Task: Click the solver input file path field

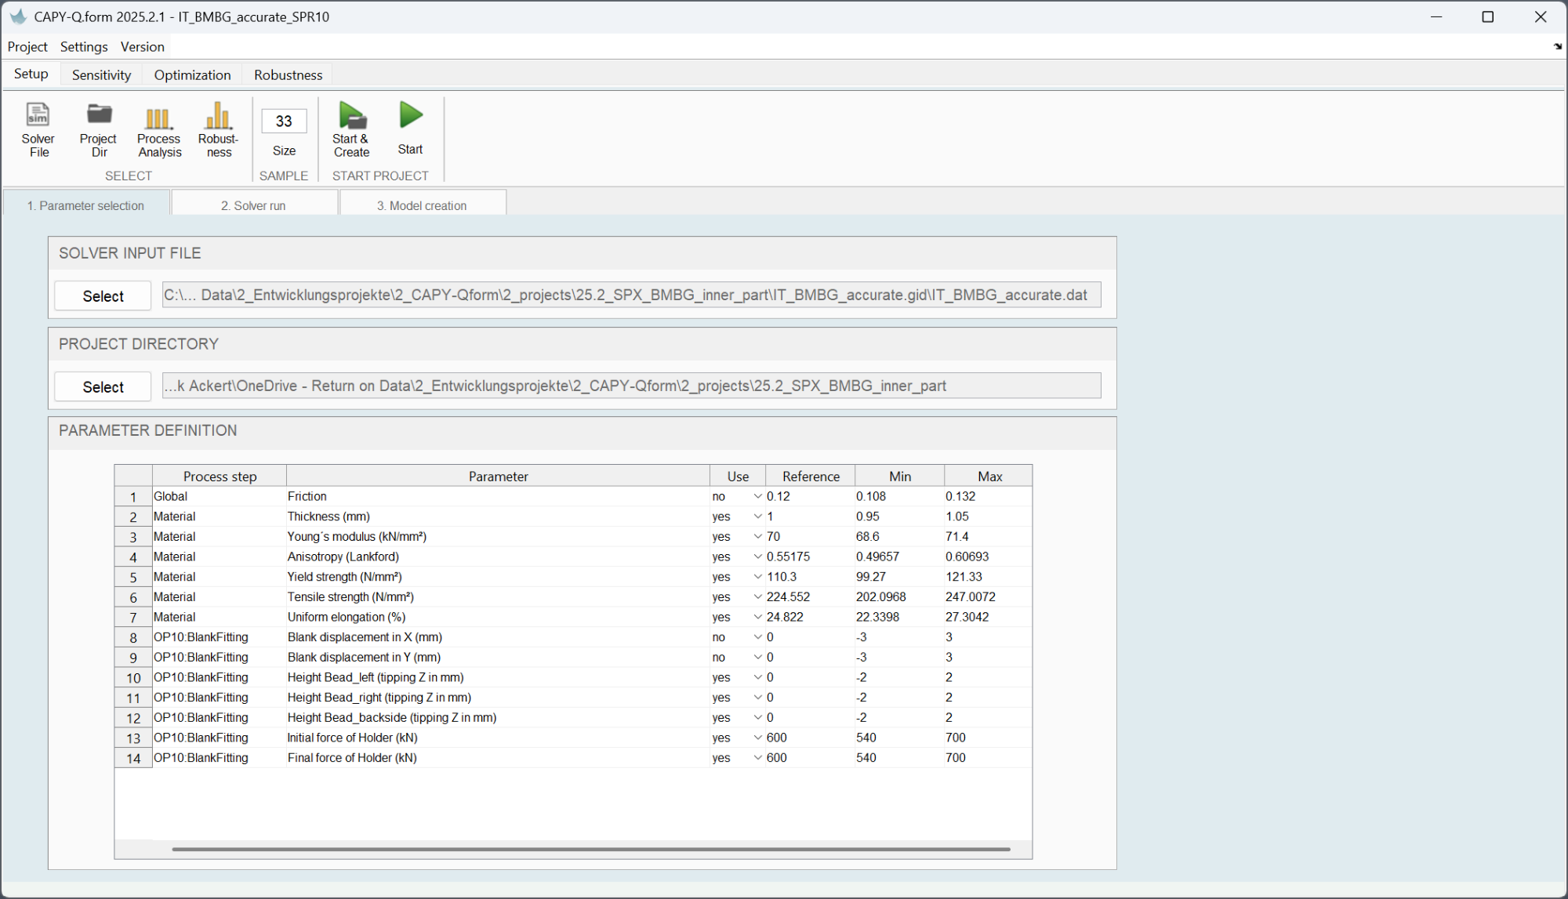Action: coord(631,295)
